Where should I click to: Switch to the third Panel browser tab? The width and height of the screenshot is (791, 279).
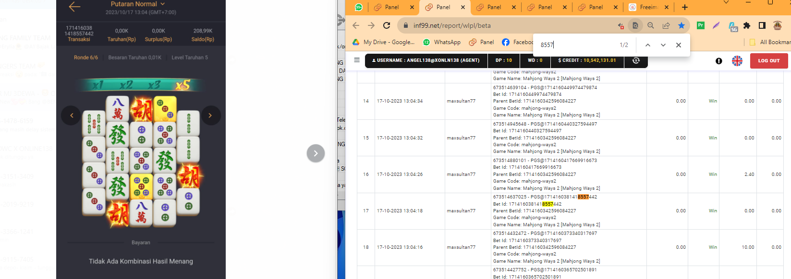(494, 7)
